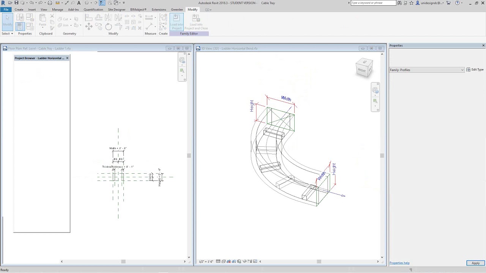Close the Properties palette
This screenshot has width=486, height=273.
483,45
